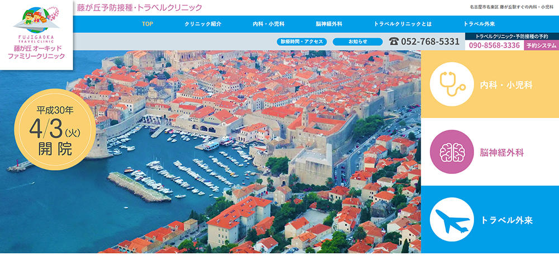Open トラベルクリニックとは menu item

pyautogui.click(x=402, y=24)
